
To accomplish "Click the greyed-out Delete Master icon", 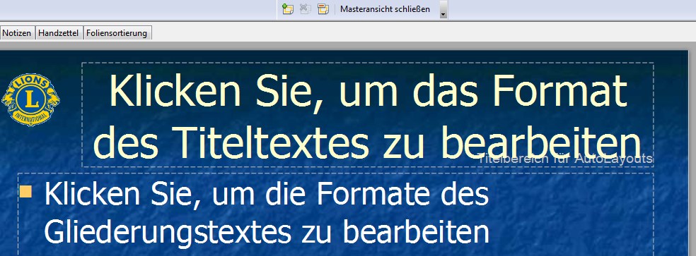I will pyautogui.click(x=306, y=9).
